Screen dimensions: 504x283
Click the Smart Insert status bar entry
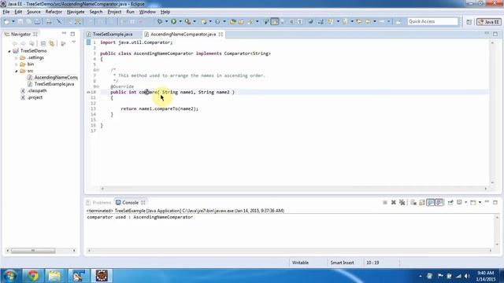[342, 263]
